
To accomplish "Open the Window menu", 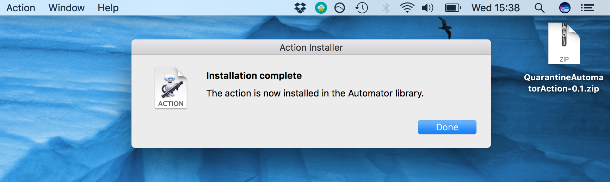I will pos(66,8).
